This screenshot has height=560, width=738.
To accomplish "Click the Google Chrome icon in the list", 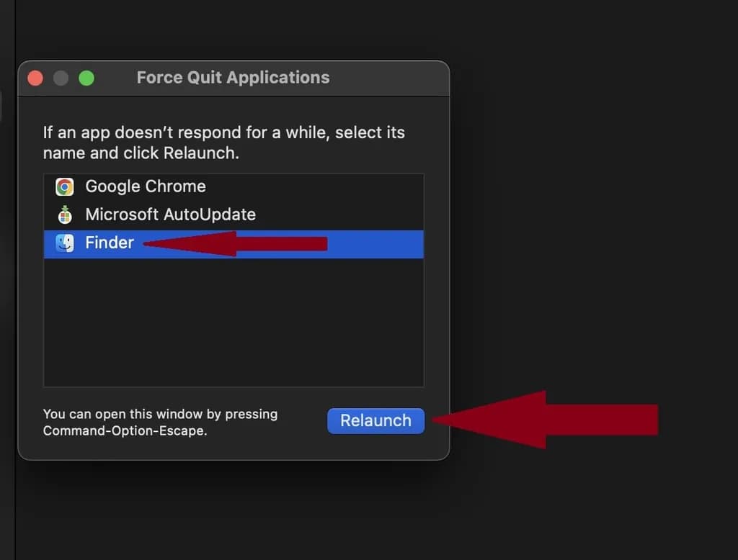I will (x=65, y=187).
